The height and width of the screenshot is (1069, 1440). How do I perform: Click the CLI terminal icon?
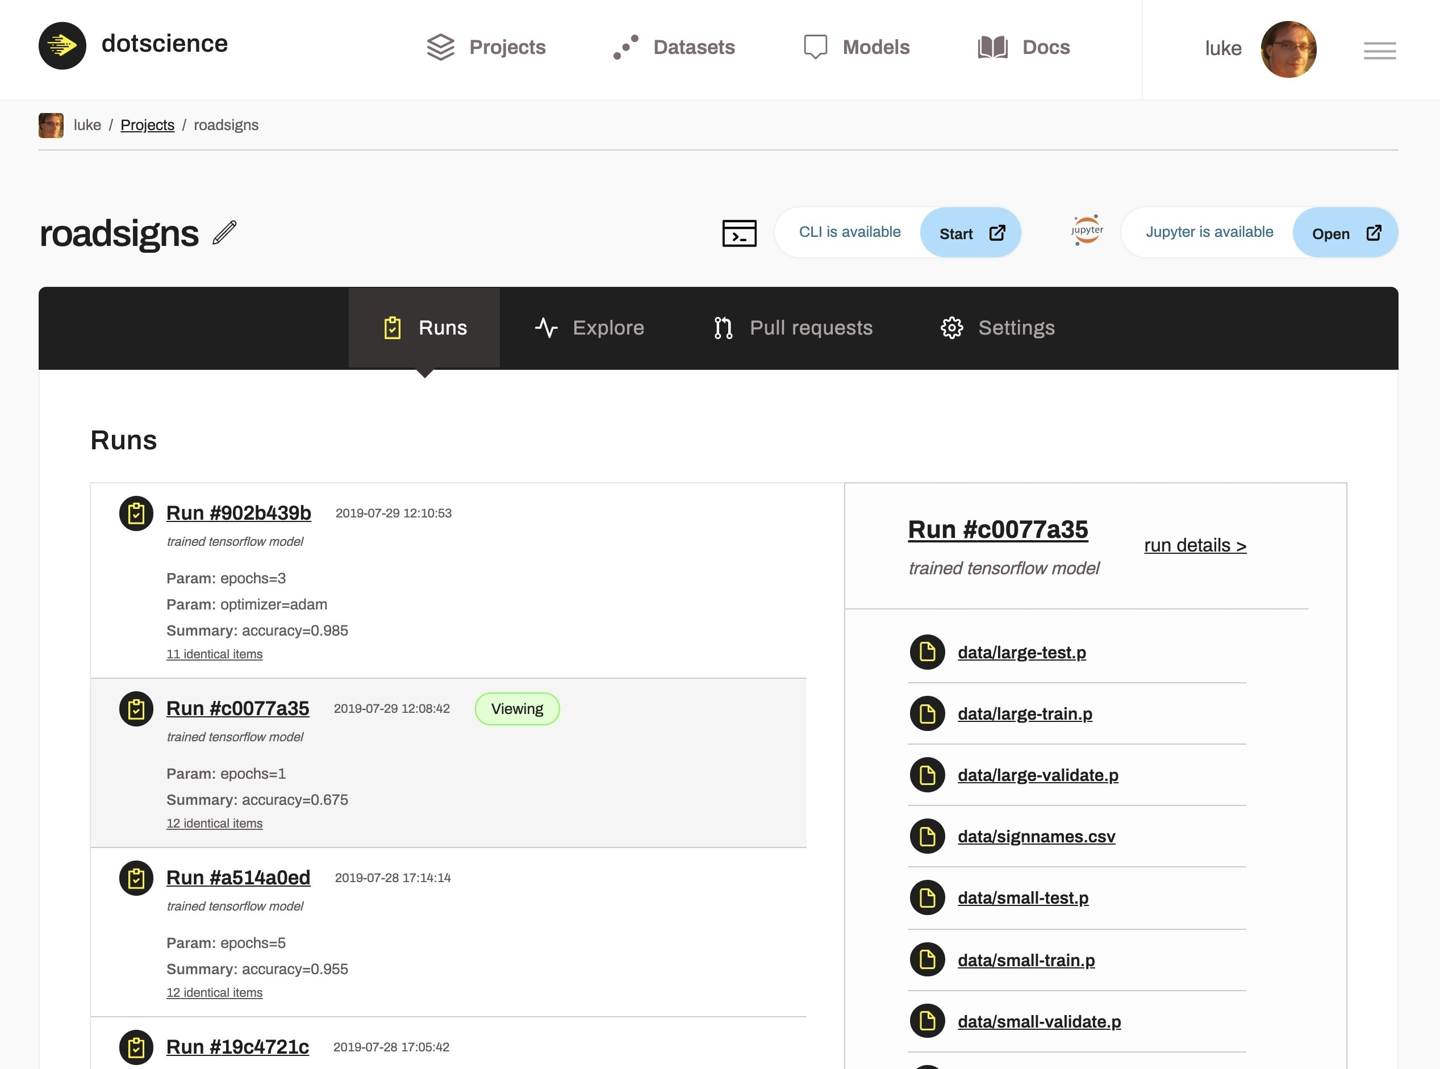tap(739, 233)
